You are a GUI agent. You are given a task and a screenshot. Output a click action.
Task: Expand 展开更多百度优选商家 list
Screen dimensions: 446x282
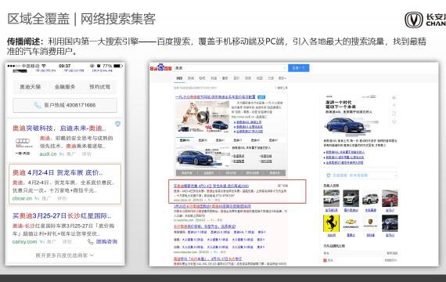(65, 255)
